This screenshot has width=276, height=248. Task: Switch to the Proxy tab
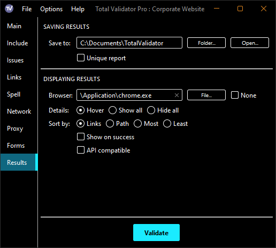(x=19, y=129)
